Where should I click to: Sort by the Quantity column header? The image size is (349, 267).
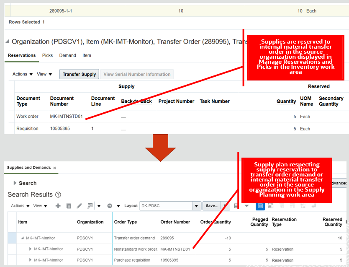click(x=286, y=101)
